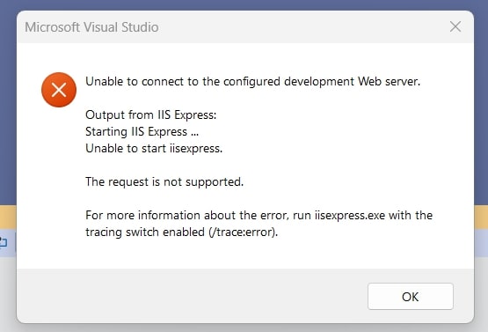Click the '/trace:error' switch text
The height and width of the screenshot is (332, 488).
click(x=243, y=232)
